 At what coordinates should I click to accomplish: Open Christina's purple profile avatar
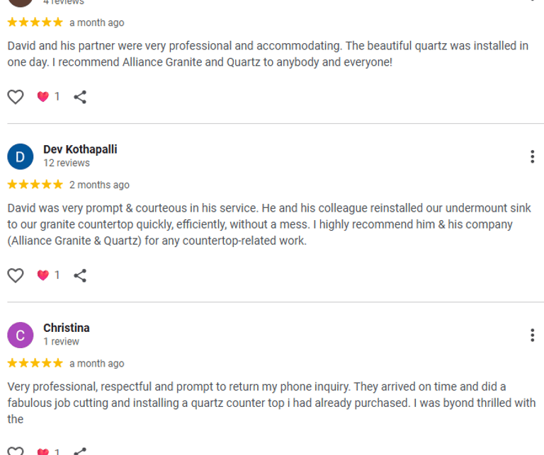[20, 335]
